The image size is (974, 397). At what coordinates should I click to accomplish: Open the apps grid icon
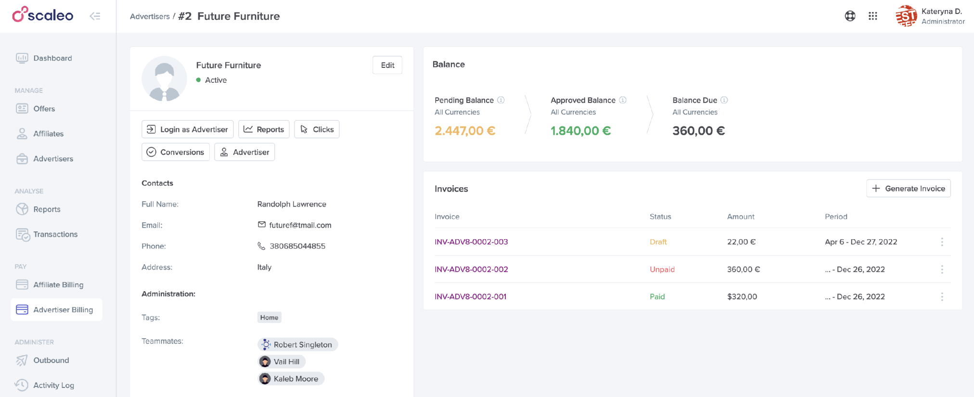872,16
